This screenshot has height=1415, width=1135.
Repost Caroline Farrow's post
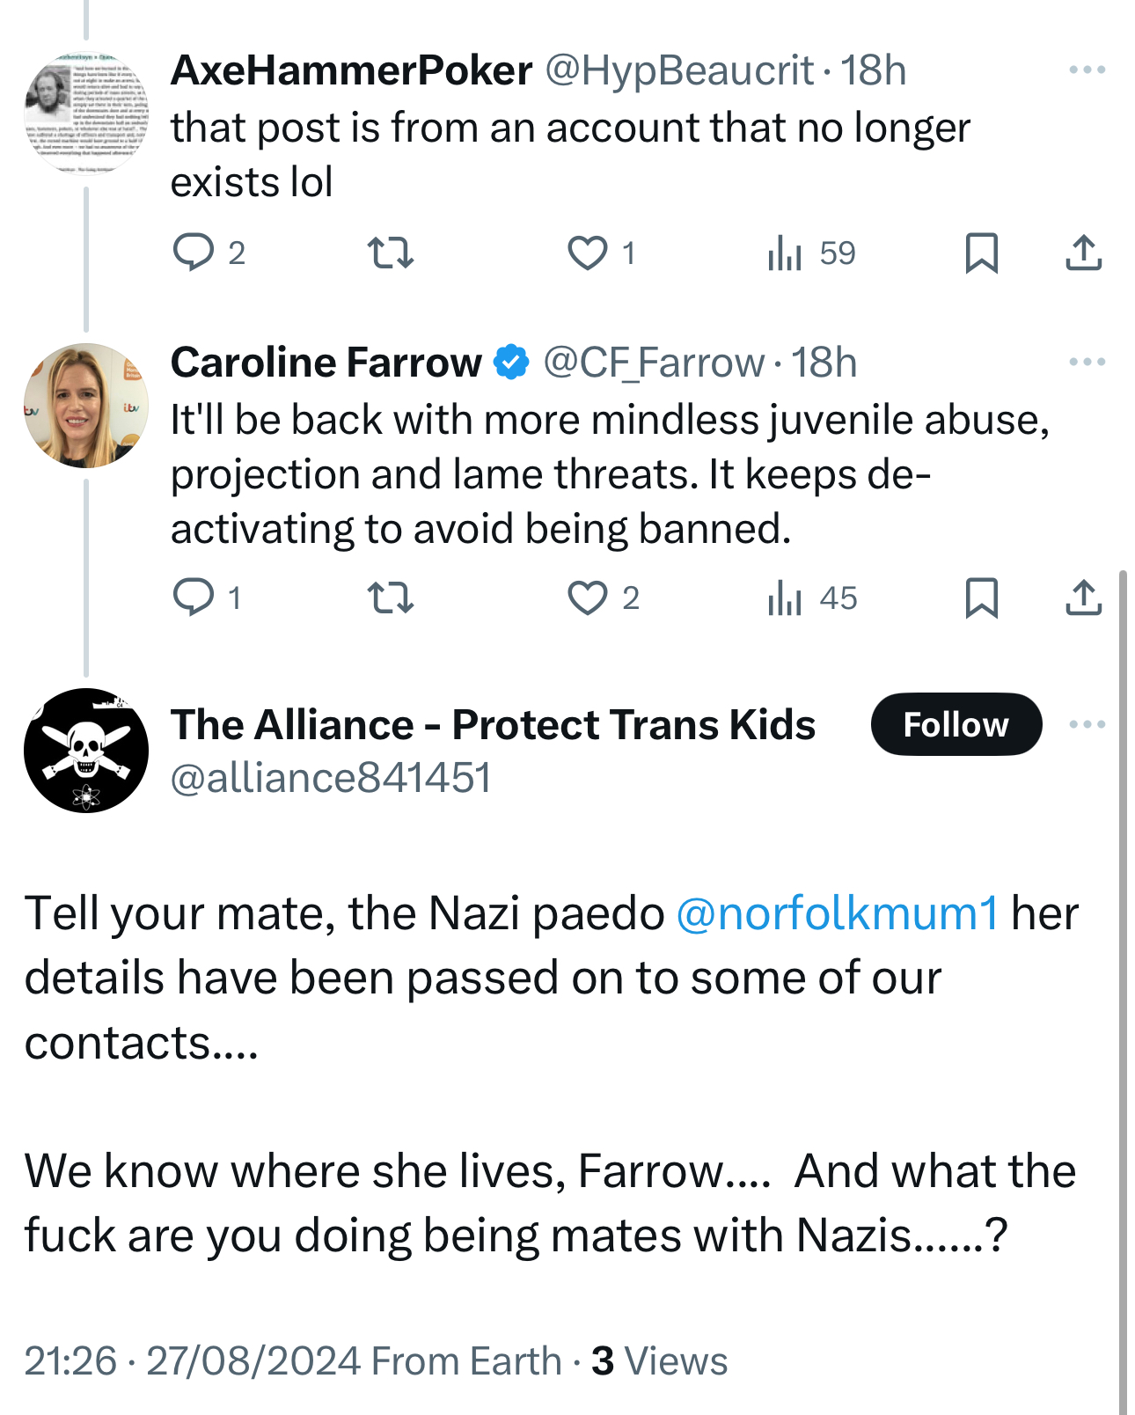pyautogui.click(x=390, y=598)
